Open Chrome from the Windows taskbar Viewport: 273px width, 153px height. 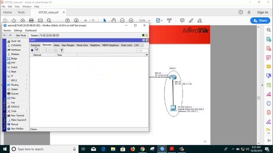click(142, 149)
